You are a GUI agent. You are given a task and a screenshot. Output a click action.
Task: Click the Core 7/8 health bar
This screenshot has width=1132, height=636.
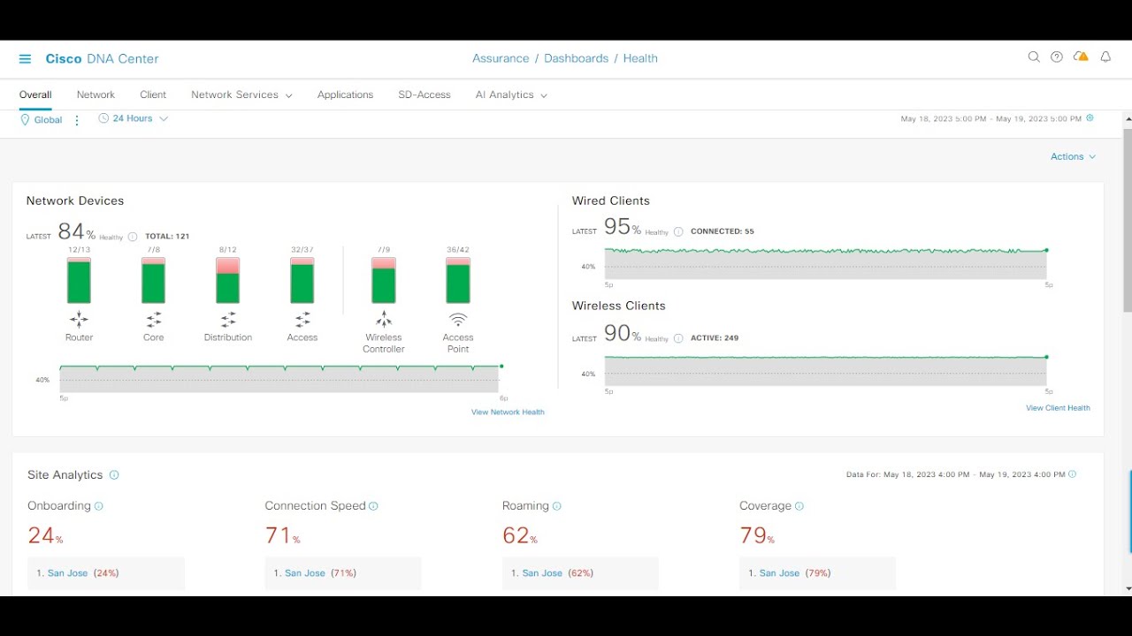pyautogui.click(x=154, y=280)
